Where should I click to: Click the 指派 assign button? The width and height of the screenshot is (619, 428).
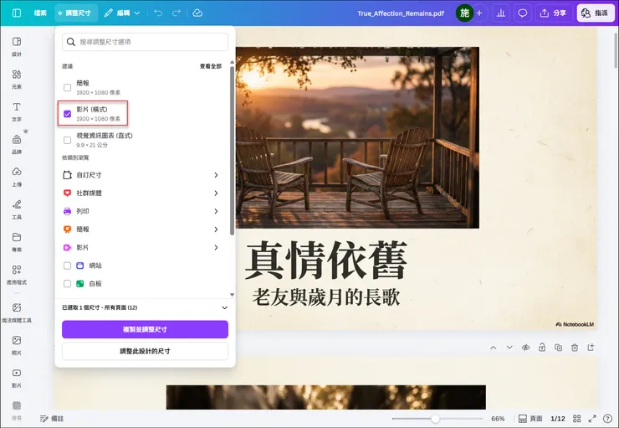pyautogui.click(x=596, y=13)
